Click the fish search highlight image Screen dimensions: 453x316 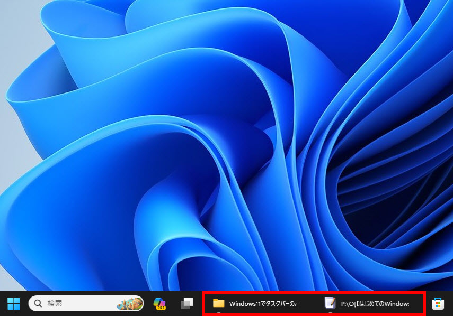pyautogui.click(x=130, y=303)
